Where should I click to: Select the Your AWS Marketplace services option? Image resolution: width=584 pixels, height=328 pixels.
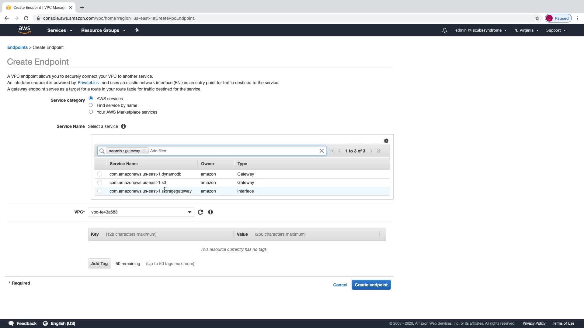91,112
